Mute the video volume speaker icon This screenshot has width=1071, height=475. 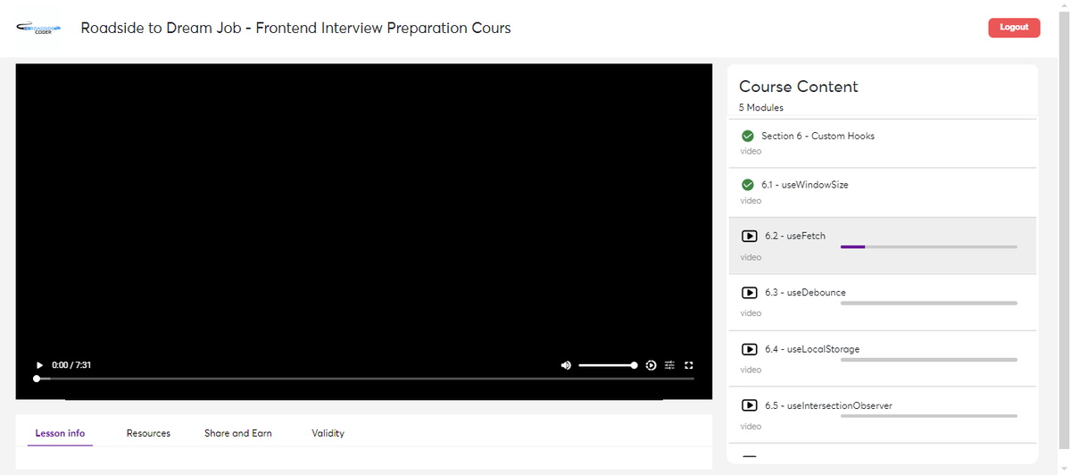566,365
